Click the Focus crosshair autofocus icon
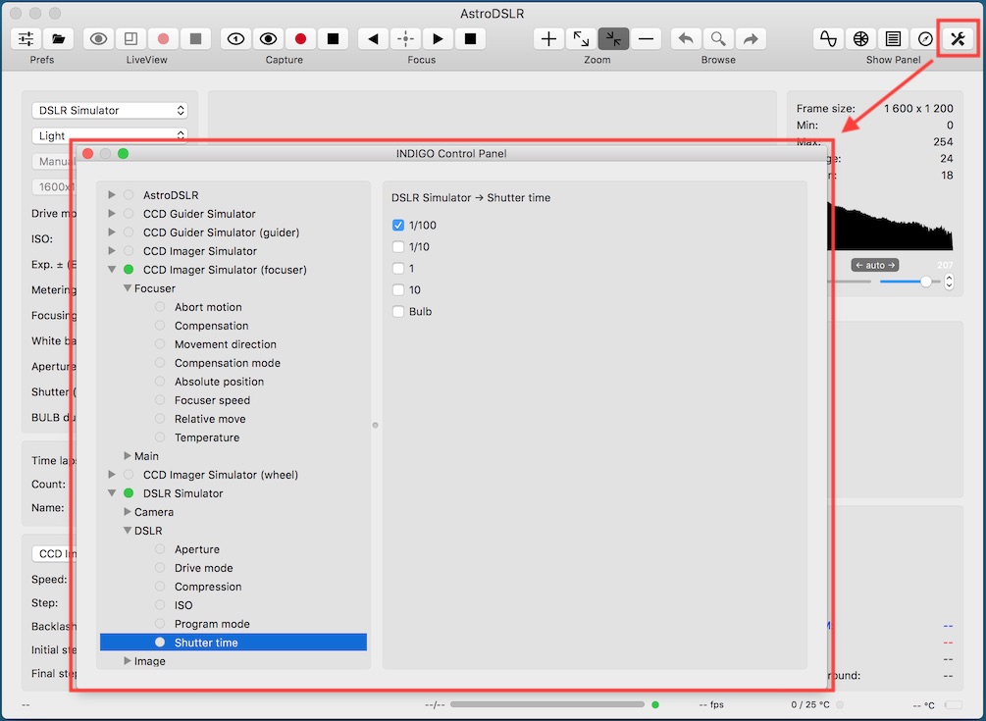 pyautogui.click(x=405, y=39)
